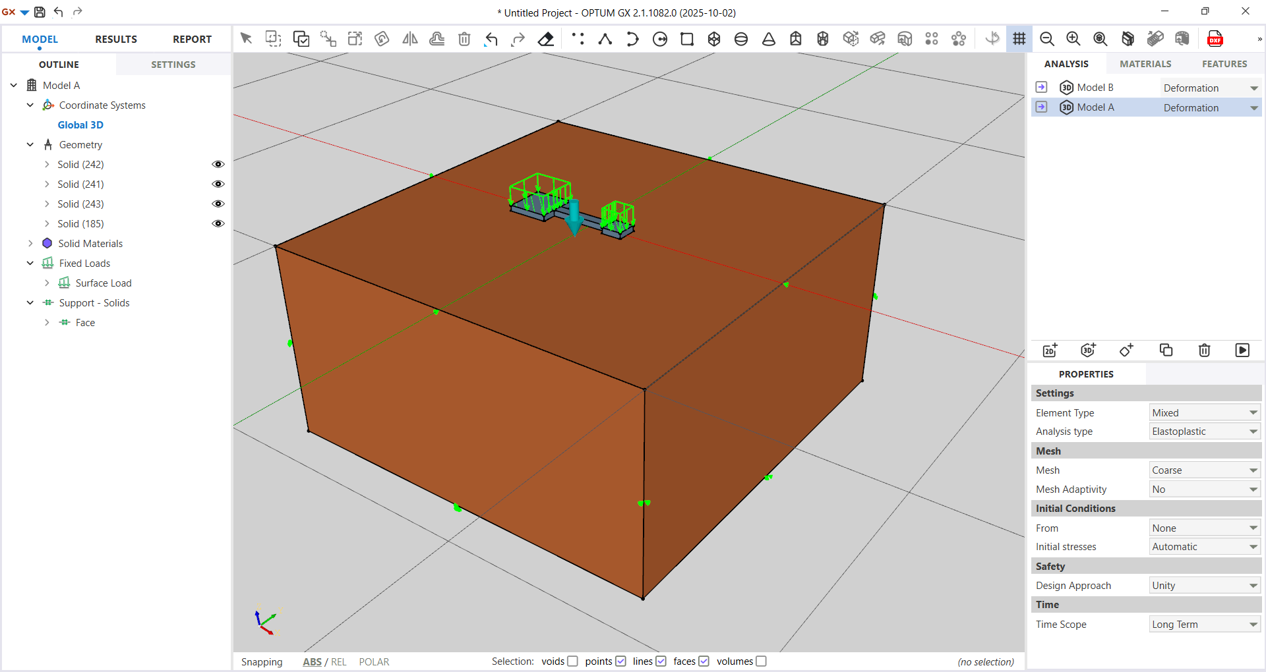Viewport: 1266px width, 672px height.
Task: Click the DXF import icon
Action: pos(1215,39)
